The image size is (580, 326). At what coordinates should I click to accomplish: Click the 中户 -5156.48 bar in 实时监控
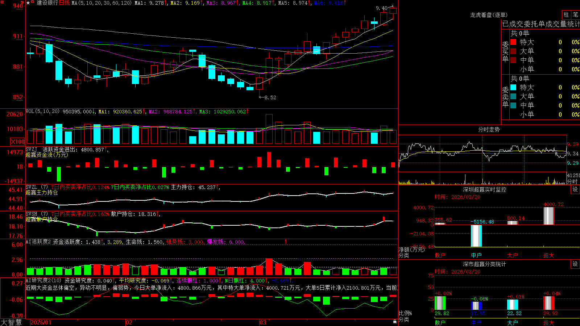[x=476, y=236]
